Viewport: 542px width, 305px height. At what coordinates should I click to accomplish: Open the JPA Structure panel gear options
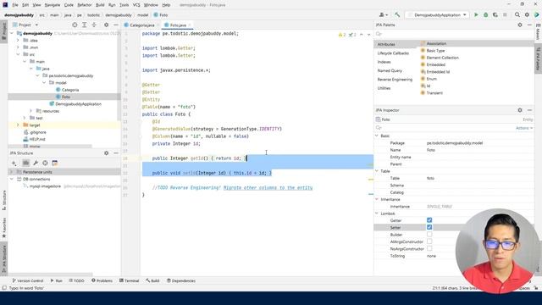106,152
